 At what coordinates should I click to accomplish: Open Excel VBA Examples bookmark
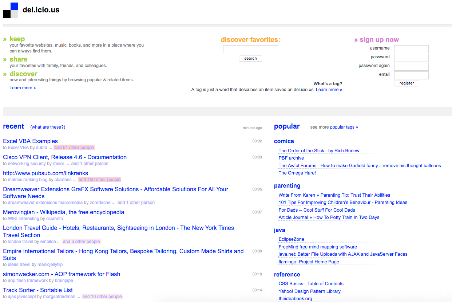[x=30, y=141]
